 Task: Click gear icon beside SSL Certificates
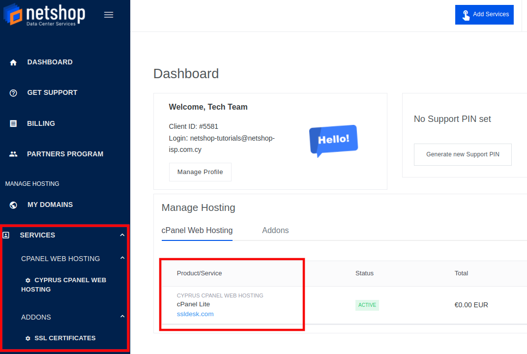click(x=28, y=338)
